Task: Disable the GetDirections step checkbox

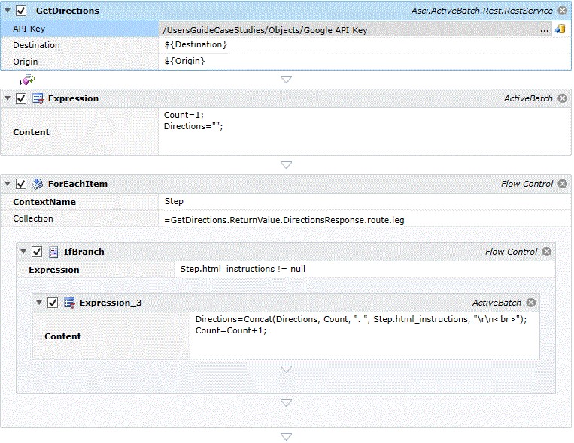Action: [21, 11]
